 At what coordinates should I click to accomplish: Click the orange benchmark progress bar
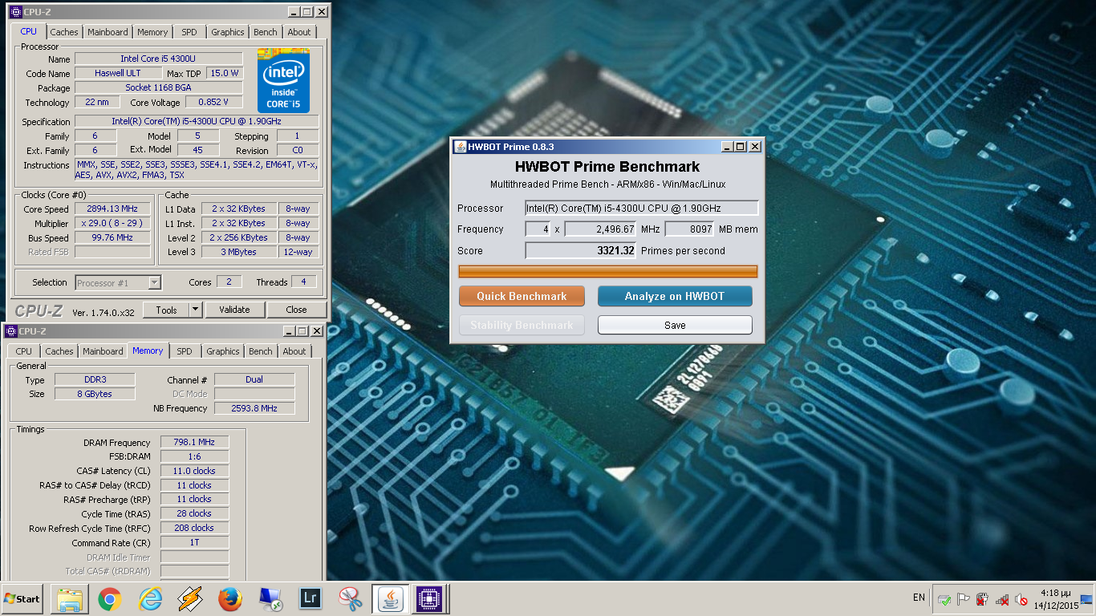(x=608, y=272)
